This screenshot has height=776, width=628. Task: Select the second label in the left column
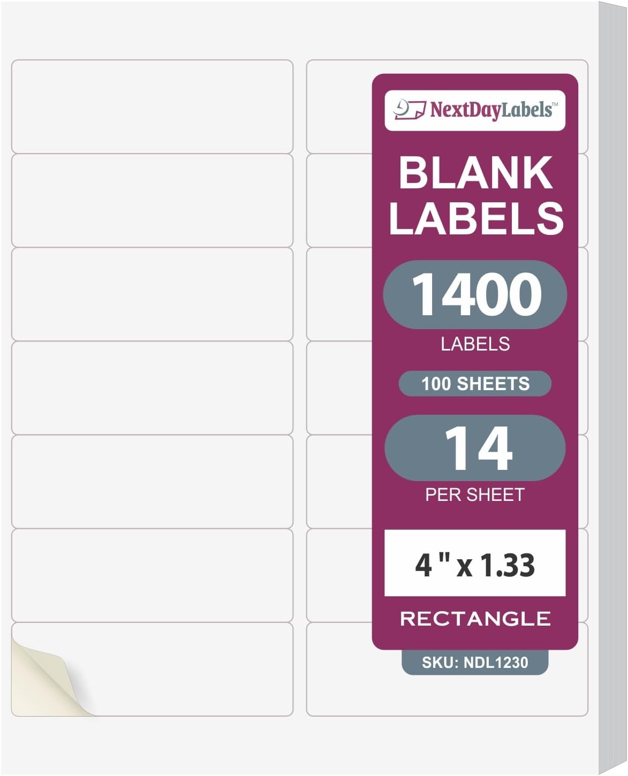point(152,201)
